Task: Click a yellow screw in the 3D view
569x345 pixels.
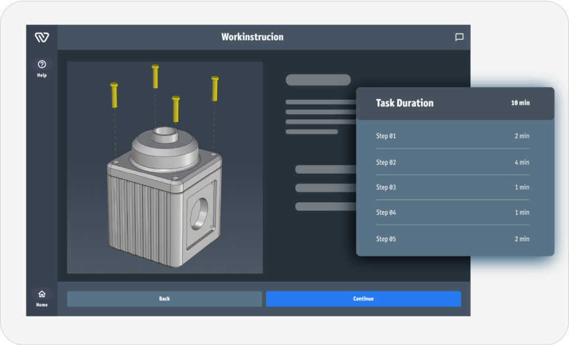Action: (156, 78)
